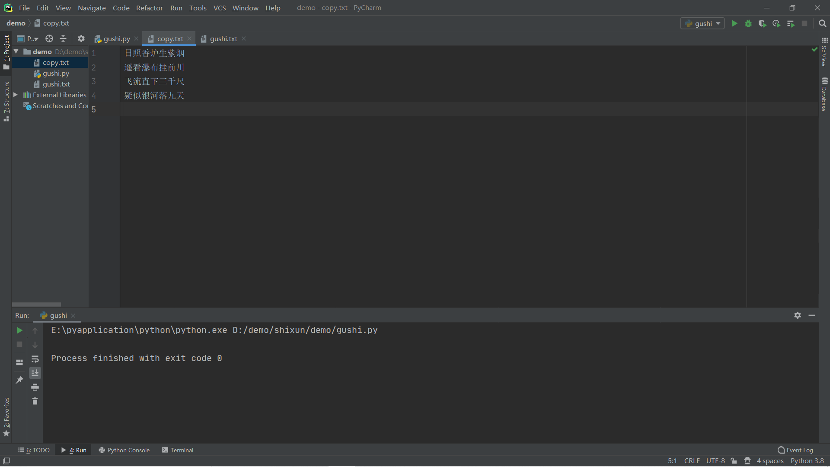This screenshot has width=830, height=467.
Task: Open Search Everywhere magnifier icon
Action: tap(822, 23)
